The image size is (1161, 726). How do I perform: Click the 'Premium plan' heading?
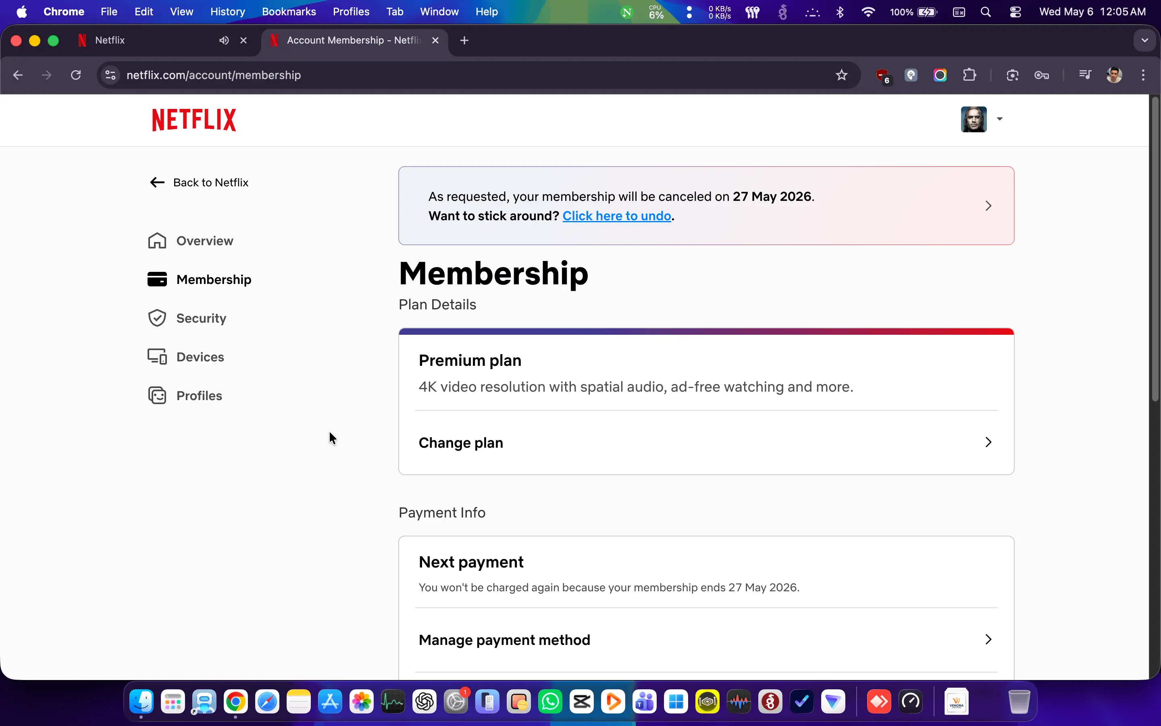pos(470,360)
